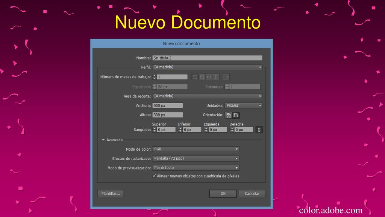Open Plantillas... button

[111, 194]
